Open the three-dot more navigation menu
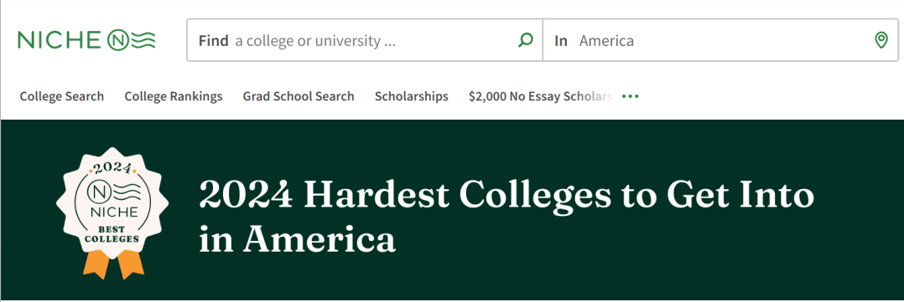The width and height of the screenshot is (904, 302). click(630, 97)
